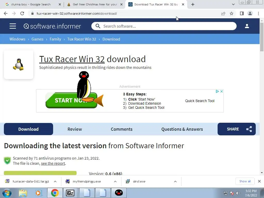Open the Chrome side panel icon

click(x=242, y=13)
